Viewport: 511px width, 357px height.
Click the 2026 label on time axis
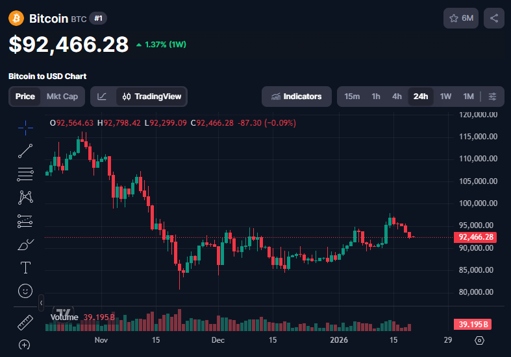(x=339, y=340)
